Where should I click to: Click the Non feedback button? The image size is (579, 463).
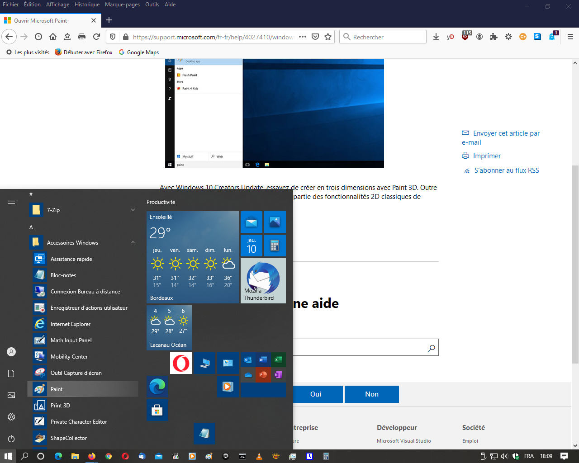372,394
